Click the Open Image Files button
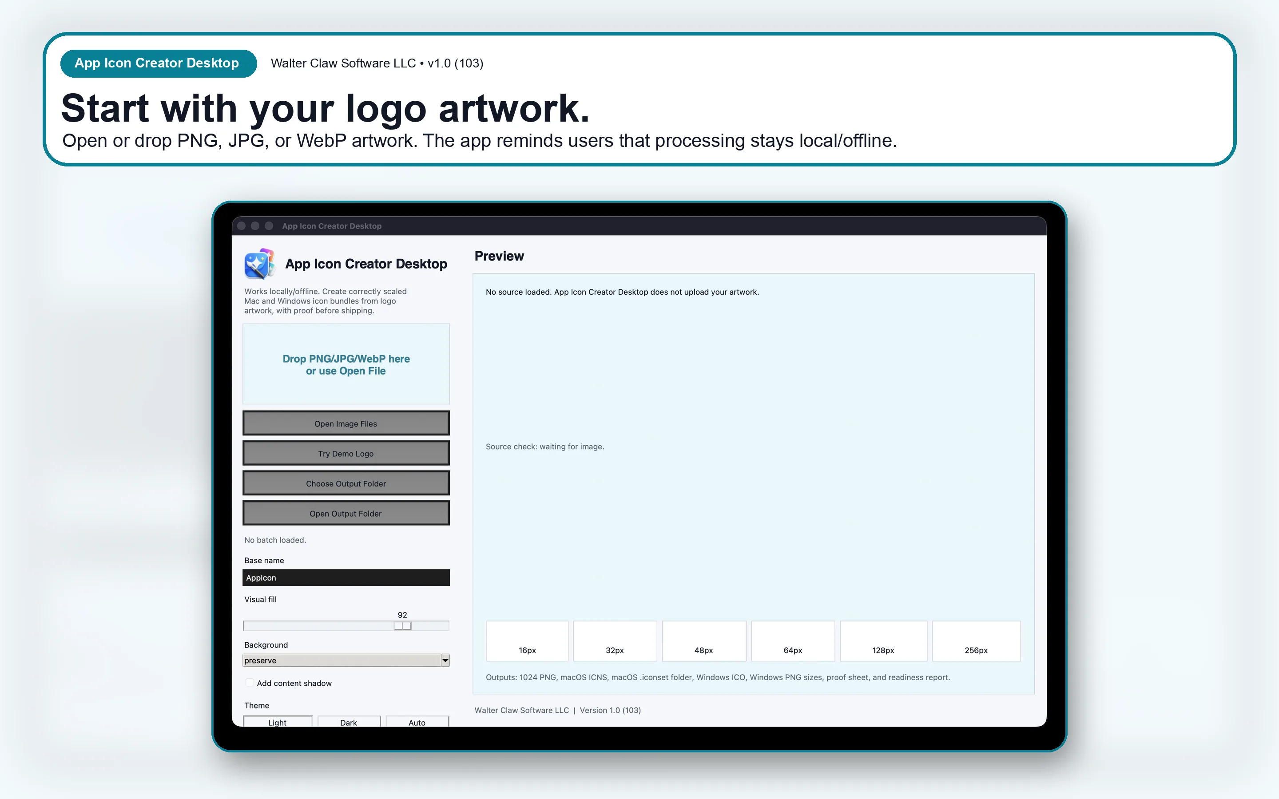The width and height of the screenshot is (1279, 799). click(x=346, y=423)
